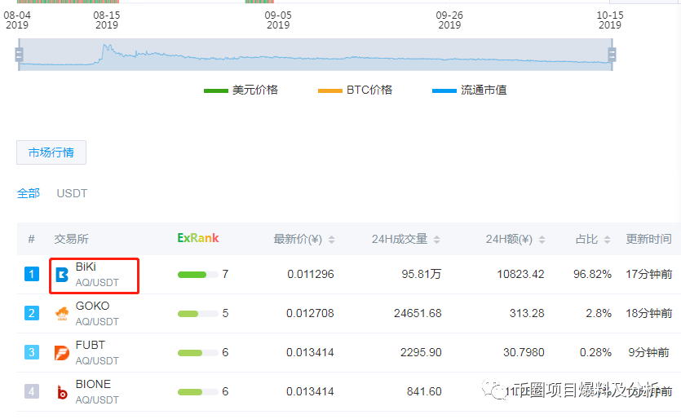This screenshot has height=419, width=681.
Task: Click the ExRank column header
Action: [x=198, y=238]
